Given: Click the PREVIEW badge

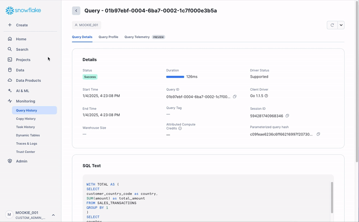Looking at the screenshot, I should coord(158,37).
